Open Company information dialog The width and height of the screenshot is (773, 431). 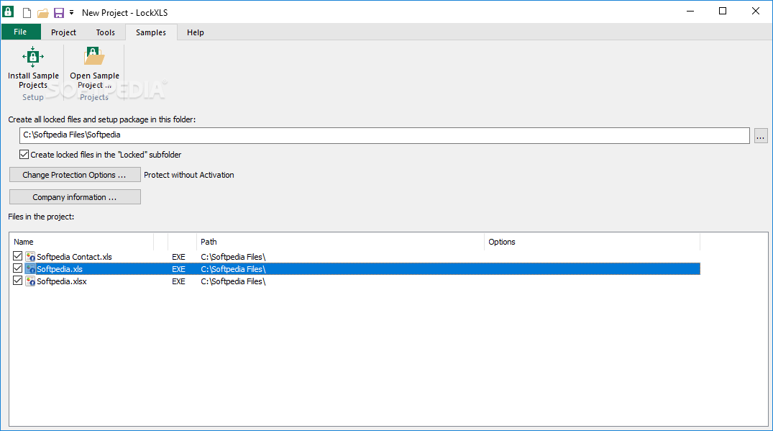coord(75,197)
